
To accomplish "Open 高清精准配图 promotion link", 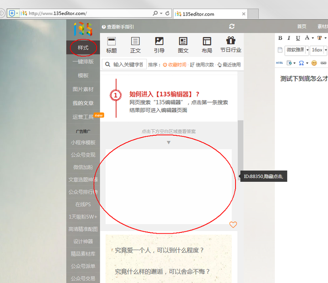I will 83,229.
